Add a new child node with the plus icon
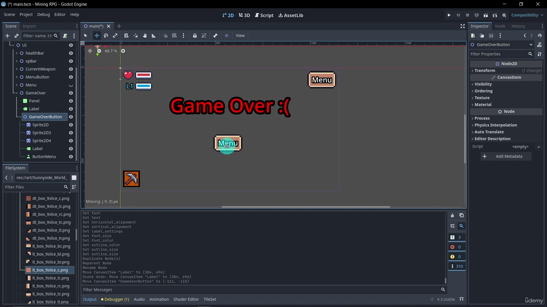The image size is (547, 307). click(x=7, y=36)
